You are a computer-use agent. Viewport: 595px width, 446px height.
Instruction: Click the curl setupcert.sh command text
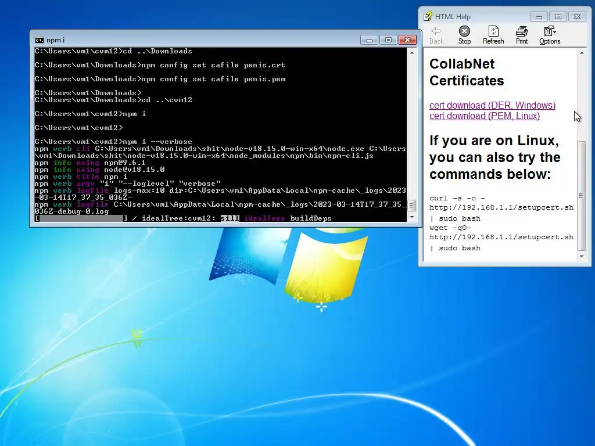tap(501, 208)
